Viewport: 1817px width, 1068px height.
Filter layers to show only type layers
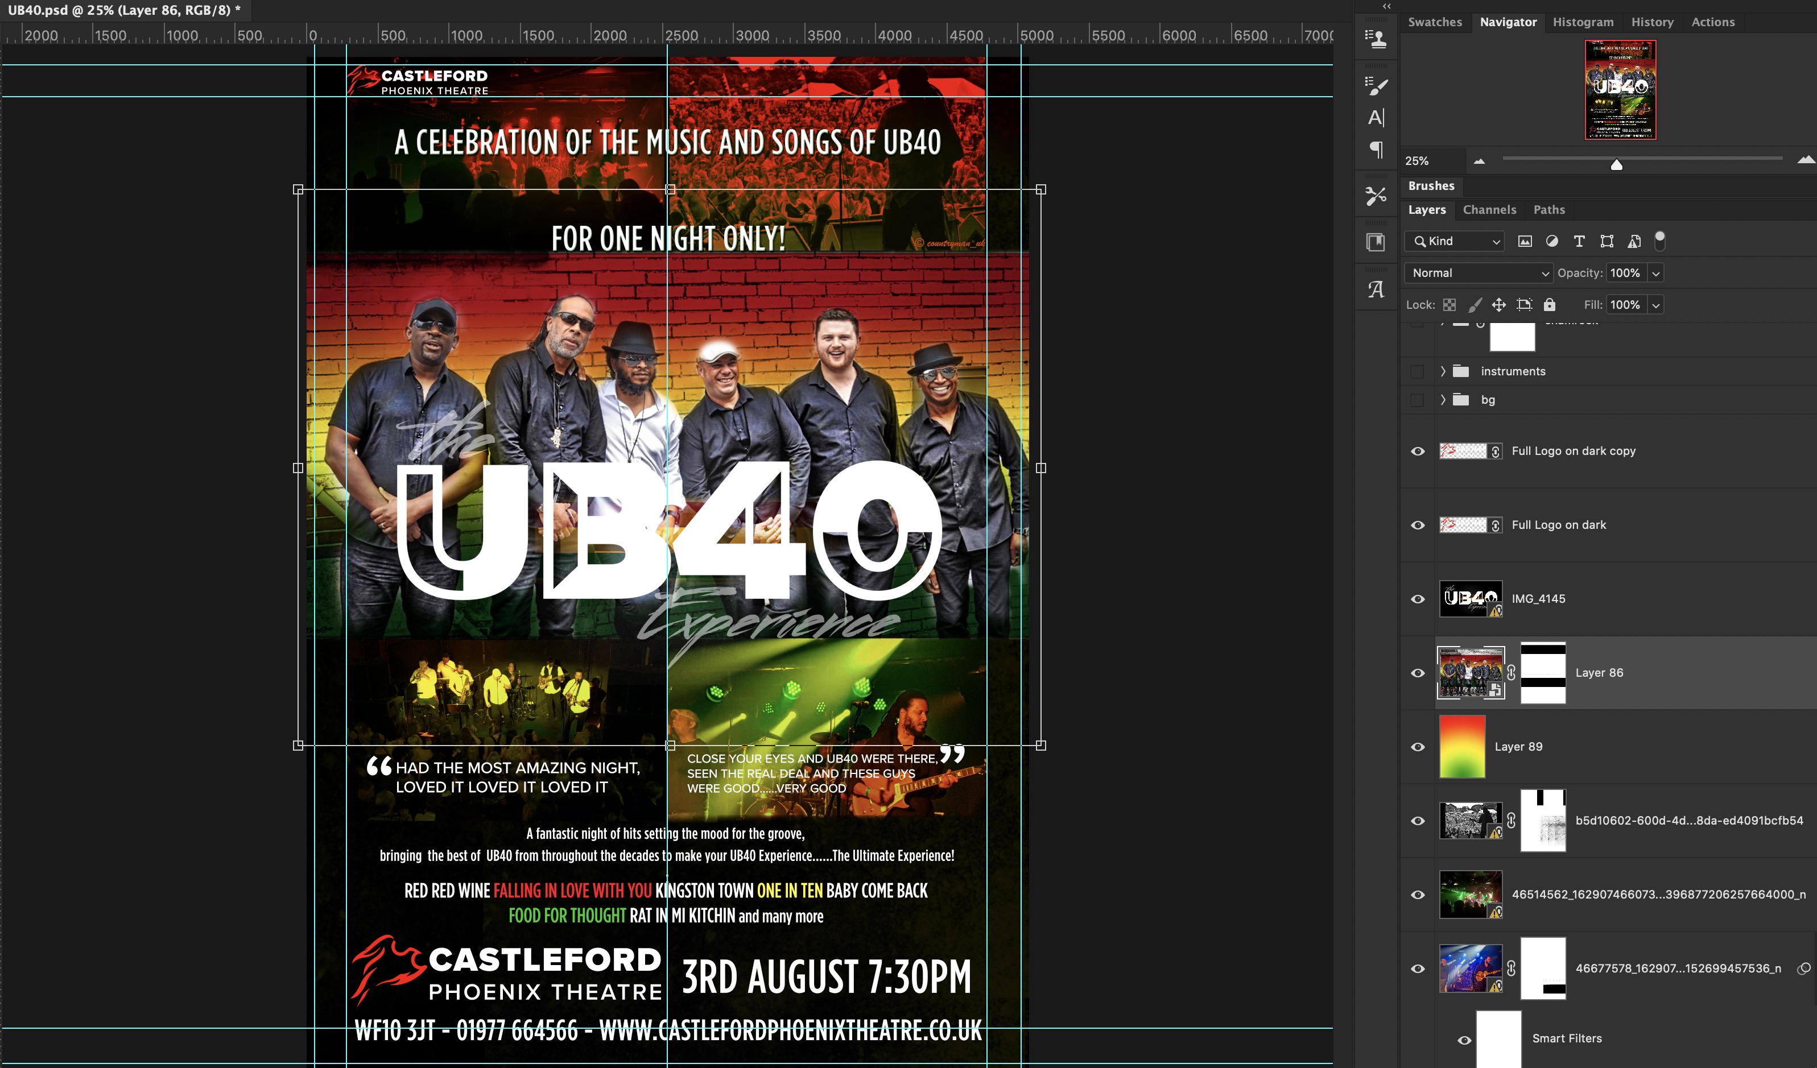click(x=1579, y=241)
